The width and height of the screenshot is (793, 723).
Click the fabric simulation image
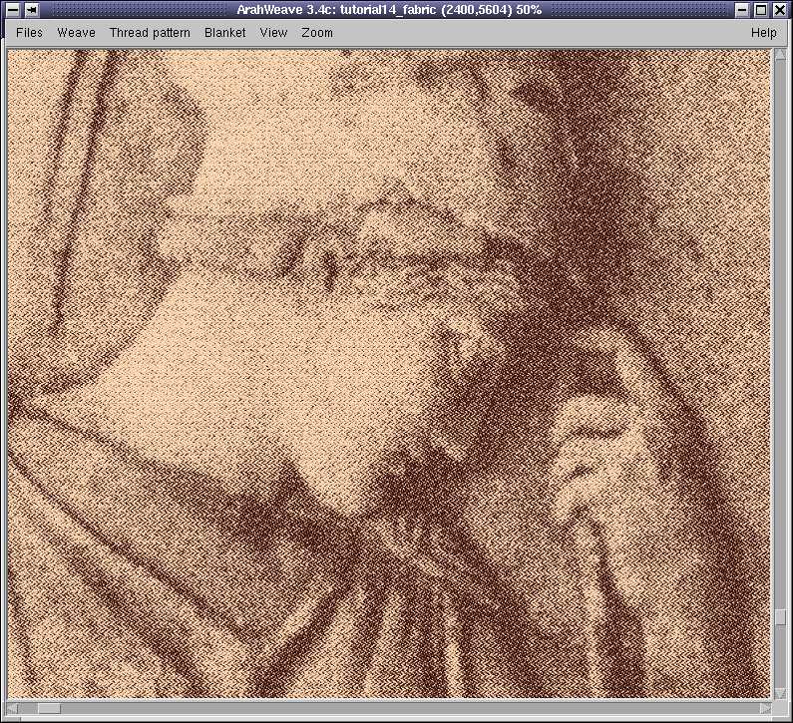pos(388,374)
